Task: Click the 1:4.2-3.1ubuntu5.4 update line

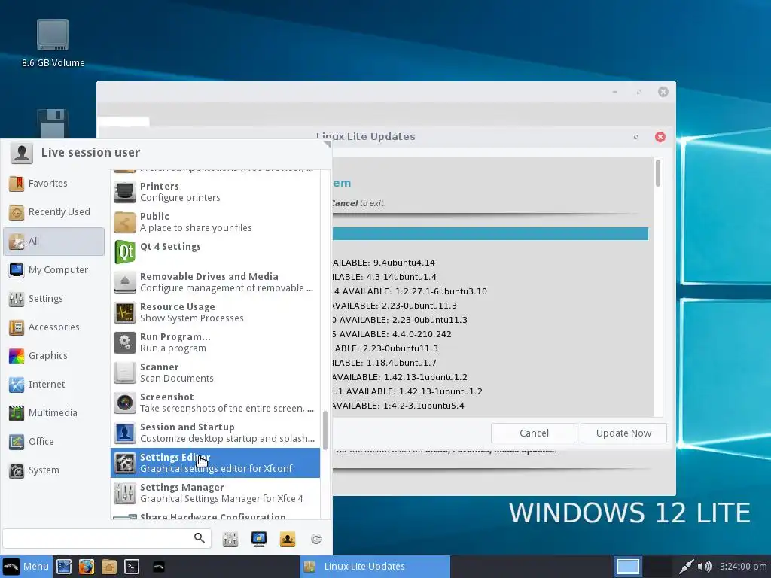Action: (x=398, y=406)
